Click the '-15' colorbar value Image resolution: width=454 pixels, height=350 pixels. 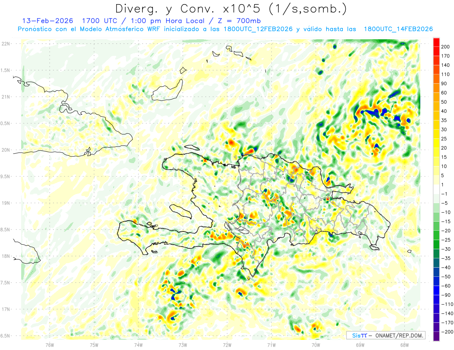pyautogui.click(x=447, y=222)
